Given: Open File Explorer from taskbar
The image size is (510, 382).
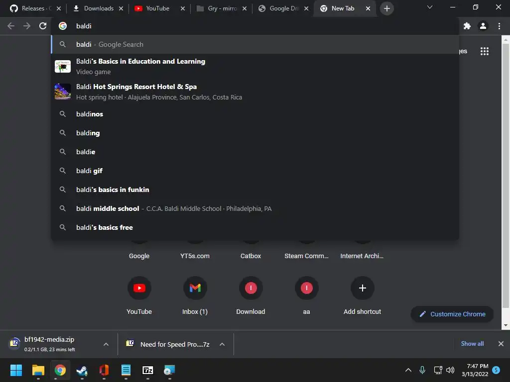Looking at the screenshot, I should pos(38,370).
